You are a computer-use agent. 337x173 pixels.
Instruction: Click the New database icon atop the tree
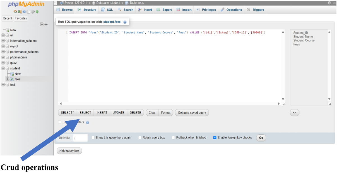click(x=8, y=30)
